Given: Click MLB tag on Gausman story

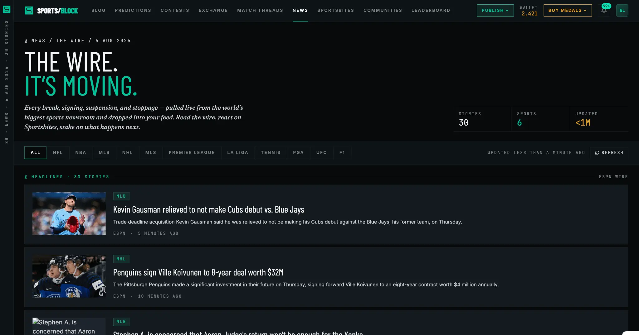Looking at the screenshot, I should pos(121,196).
